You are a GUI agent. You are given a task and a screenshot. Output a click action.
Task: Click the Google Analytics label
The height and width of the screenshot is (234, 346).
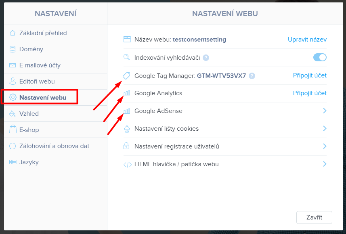tap(158, 93)
